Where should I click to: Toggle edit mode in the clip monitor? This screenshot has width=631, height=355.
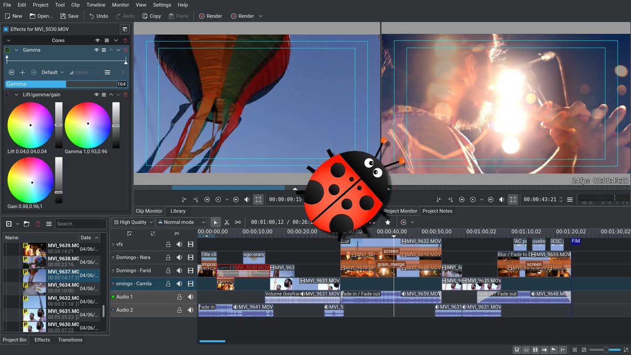click(x=258, y=199)
